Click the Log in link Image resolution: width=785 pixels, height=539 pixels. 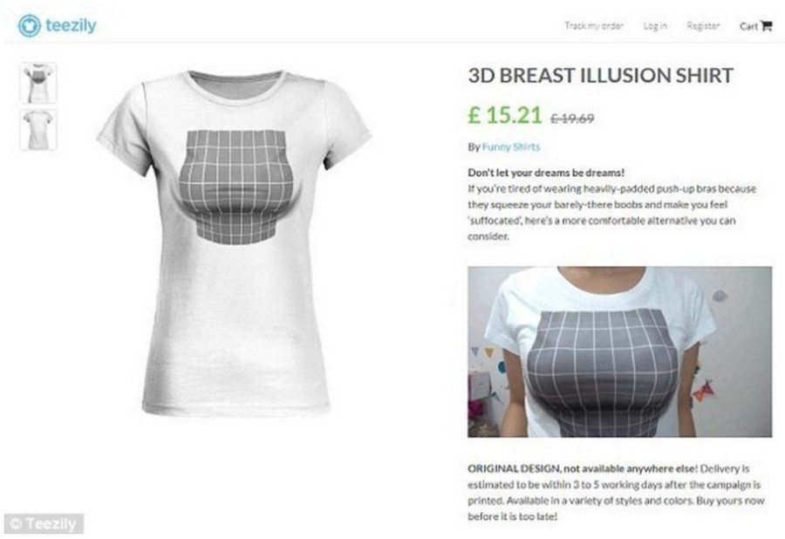[655, 25]
